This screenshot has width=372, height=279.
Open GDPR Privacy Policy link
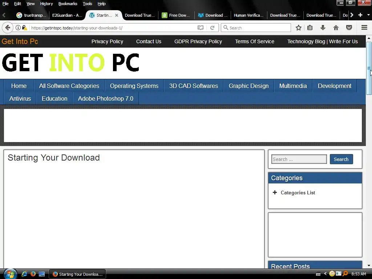tap(198, 41)
